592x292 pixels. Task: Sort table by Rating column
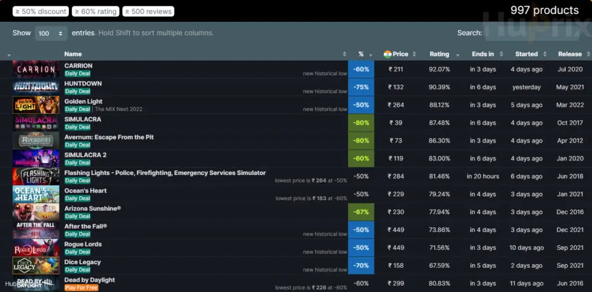(439, 54)
